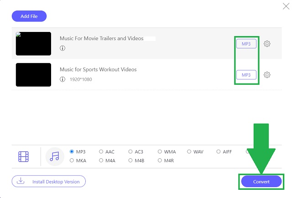Click title Music for Sports Workout Videos
Image resolution: width=292 pixels, height=198 pixels.
(98, 69)
